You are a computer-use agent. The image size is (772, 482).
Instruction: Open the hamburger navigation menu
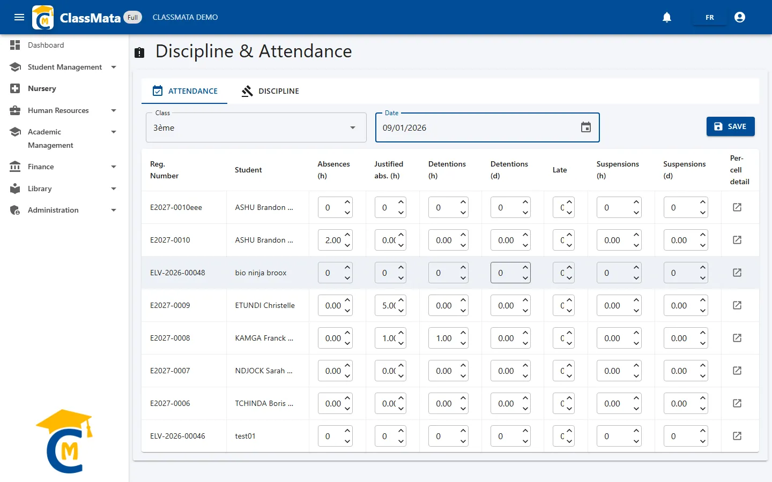pos(19,17)
